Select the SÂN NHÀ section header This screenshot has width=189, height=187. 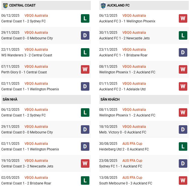click(x=10, y=99)
